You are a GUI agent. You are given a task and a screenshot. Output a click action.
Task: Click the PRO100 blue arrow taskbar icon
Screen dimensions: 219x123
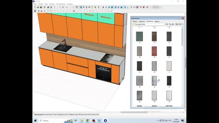[x=105, y=121]
